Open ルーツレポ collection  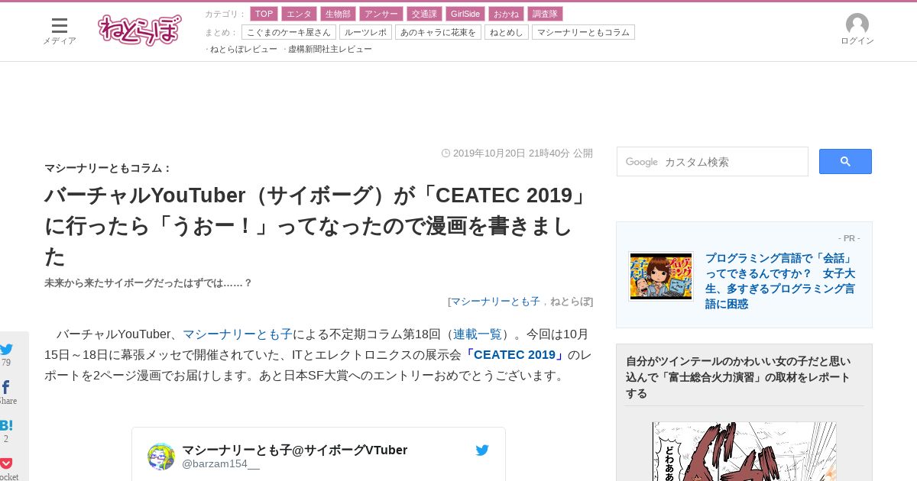click(365, 32)
